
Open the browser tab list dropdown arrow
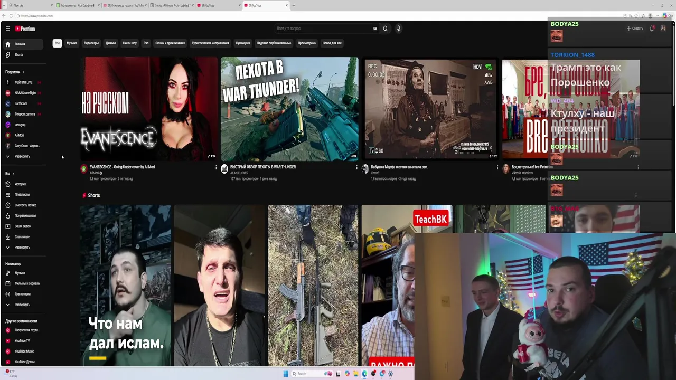[x=3, y=5]
